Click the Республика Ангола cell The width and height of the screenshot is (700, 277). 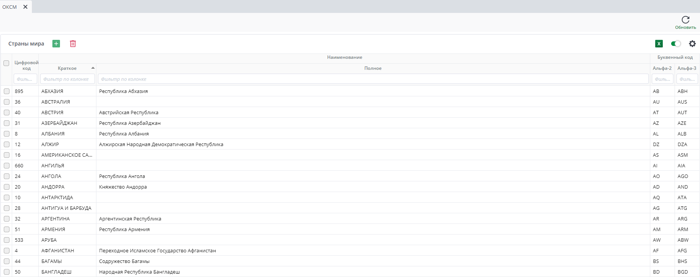pos(373,176)
